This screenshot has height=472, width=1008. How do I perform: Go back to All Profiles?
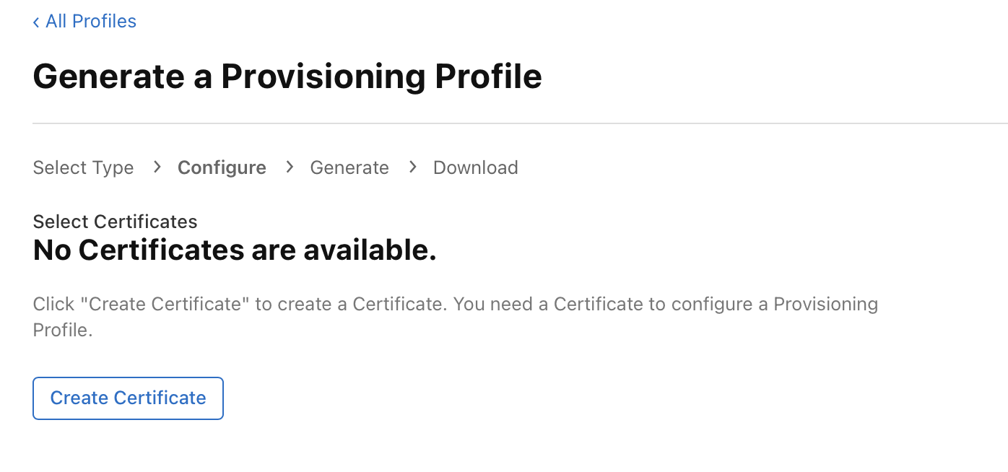coord(90,22)
